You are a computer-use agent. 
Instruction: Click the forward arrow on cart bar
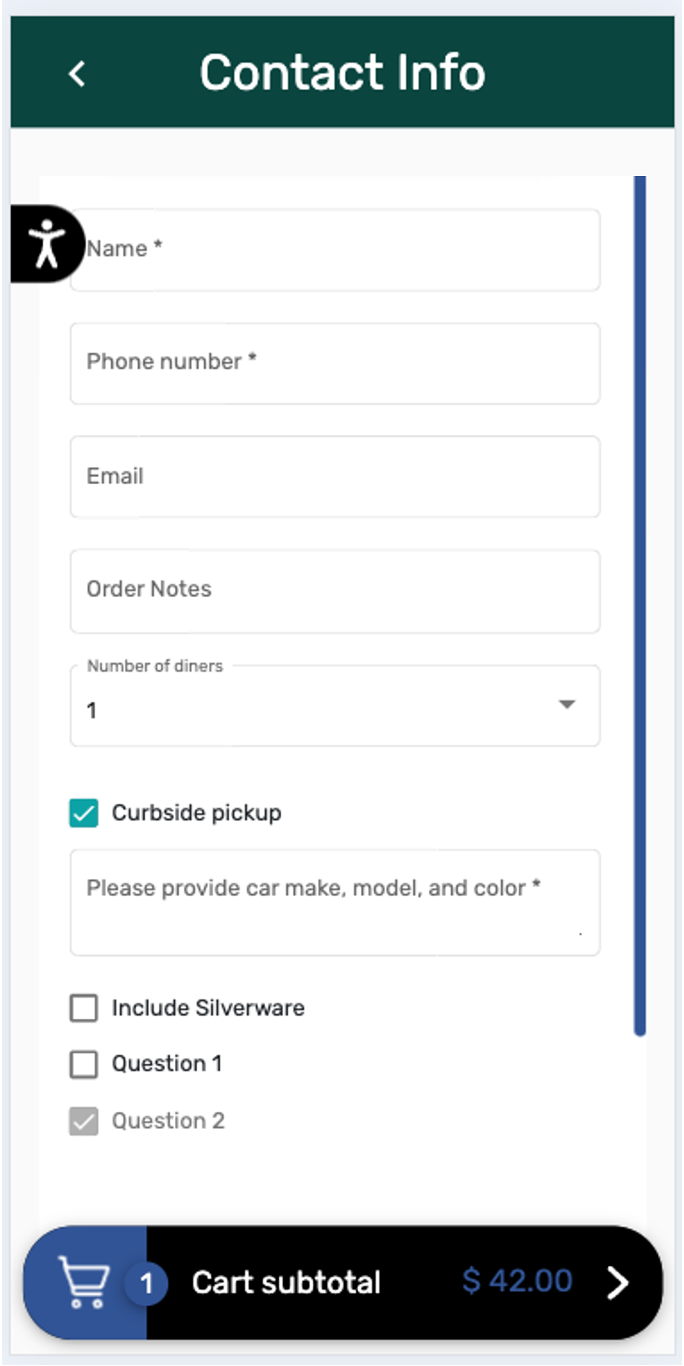click(x=618, y=1284)
